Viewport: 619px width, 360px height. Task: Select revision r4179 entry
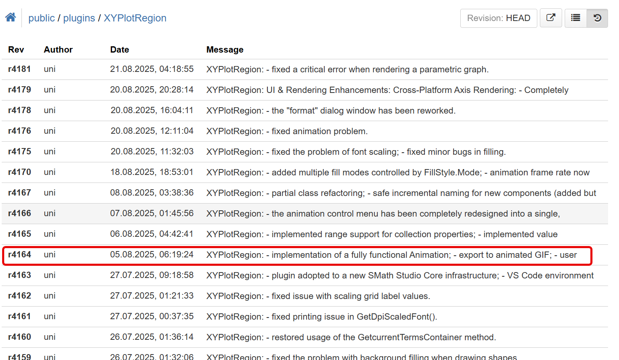pos(19,90)
